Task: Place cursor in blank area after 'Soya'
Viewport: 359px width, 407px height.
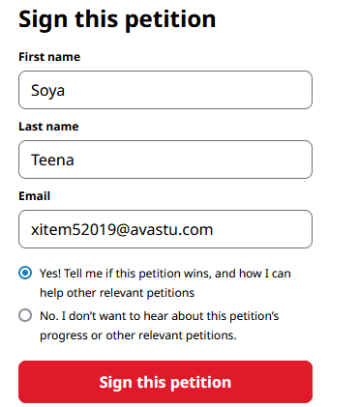Action: tap(187, 90)
